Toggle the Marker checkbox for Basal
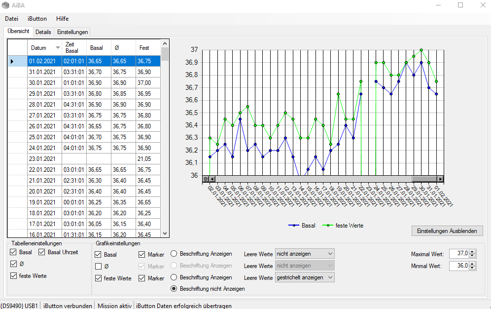 coord(141,255)
